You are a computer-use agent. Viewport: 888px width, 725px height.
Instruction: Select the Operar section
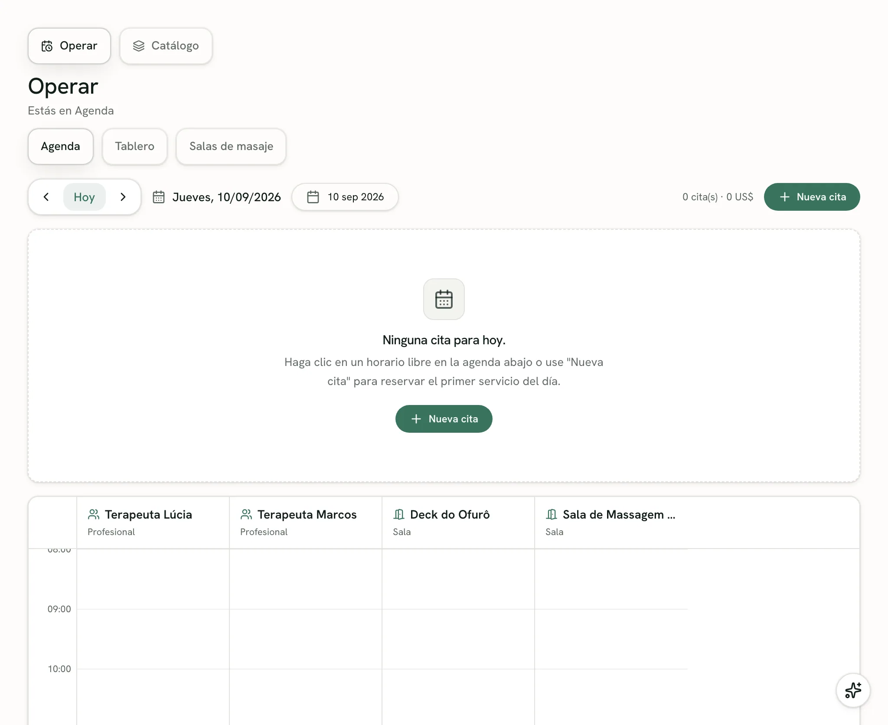point(69,46)
